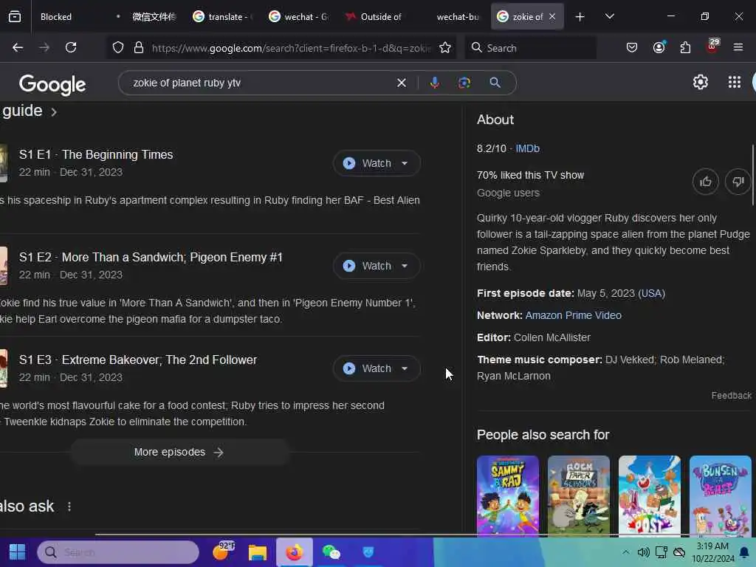Open Google quick settings gear
The height and width of the screenshot is (567, 756).
click(701, 83)
